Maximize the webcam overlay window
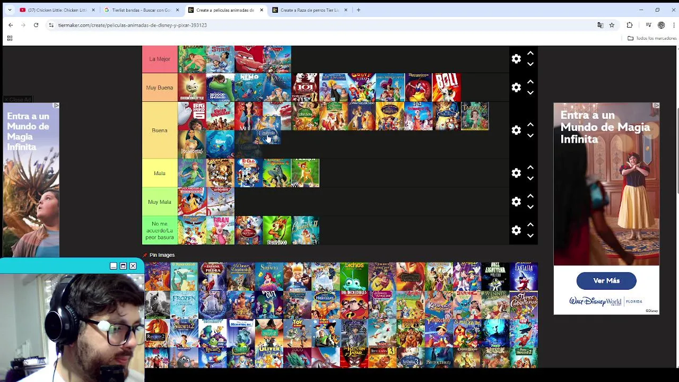679x382 pixels. pos(123,266)
